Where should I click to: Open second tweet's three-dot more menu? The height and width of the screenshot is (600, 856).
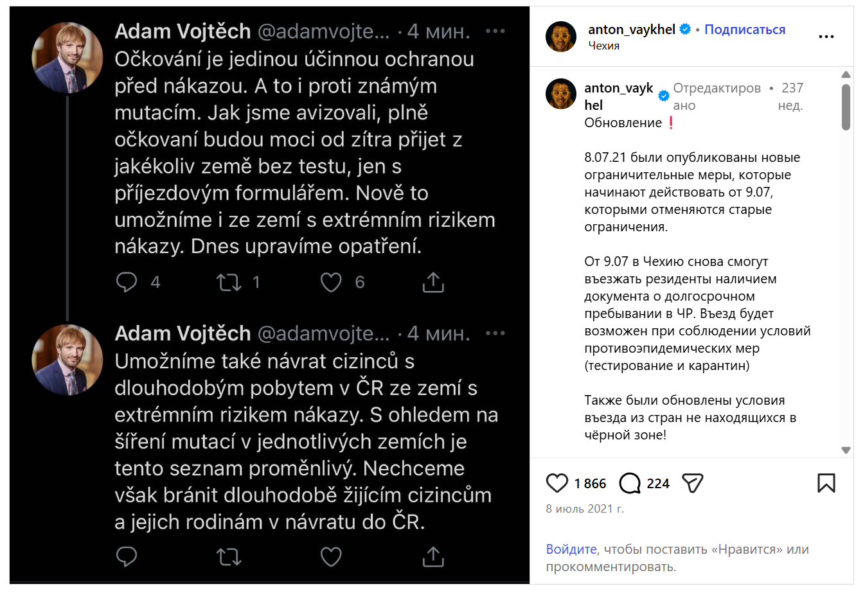click(x=495, y=333)
